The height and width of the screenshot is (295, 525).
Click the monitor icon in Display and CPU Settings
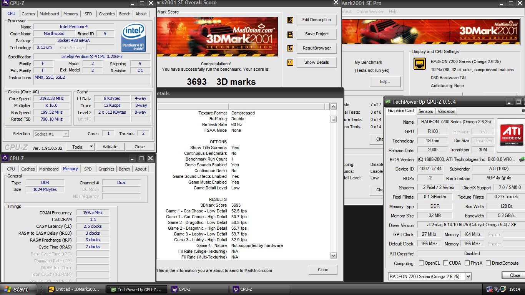(x=420, y=64)
